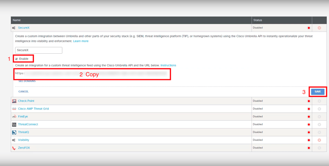Expand the ThreatConnect integration
Image resolution: width=329 pixels, height=166 pixels.
[28, 124]
